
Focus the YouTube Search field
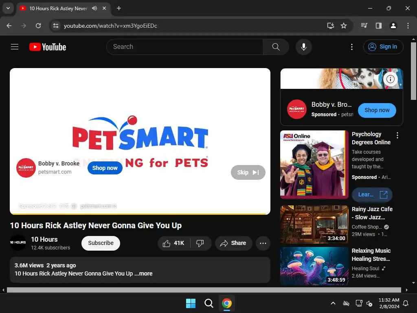(x=185, y=47)
